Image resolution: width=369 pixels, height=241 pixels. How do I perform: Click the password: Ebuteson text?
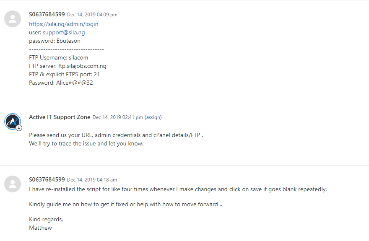(x=55, y=41)
